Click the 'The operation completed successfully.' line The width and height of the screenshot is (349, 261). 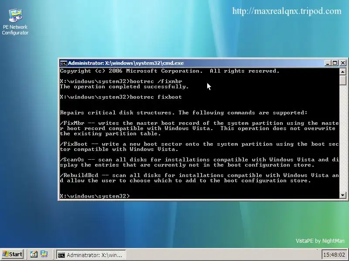[124, 87]
